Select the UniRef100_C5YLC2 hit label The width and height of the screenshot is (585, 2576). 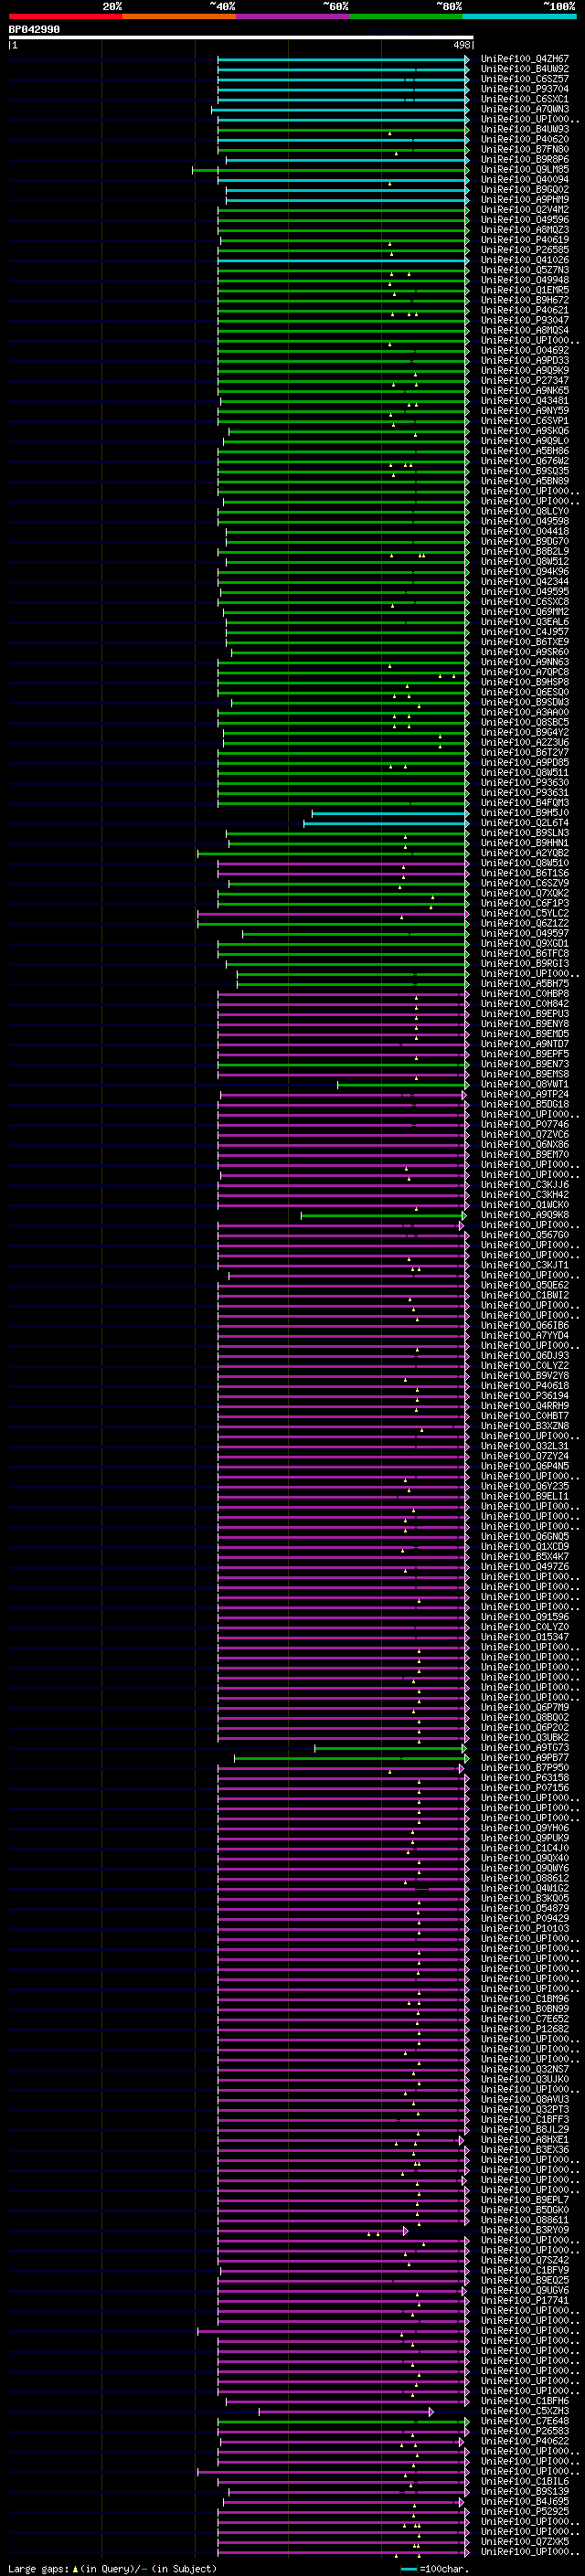[525, 913]
